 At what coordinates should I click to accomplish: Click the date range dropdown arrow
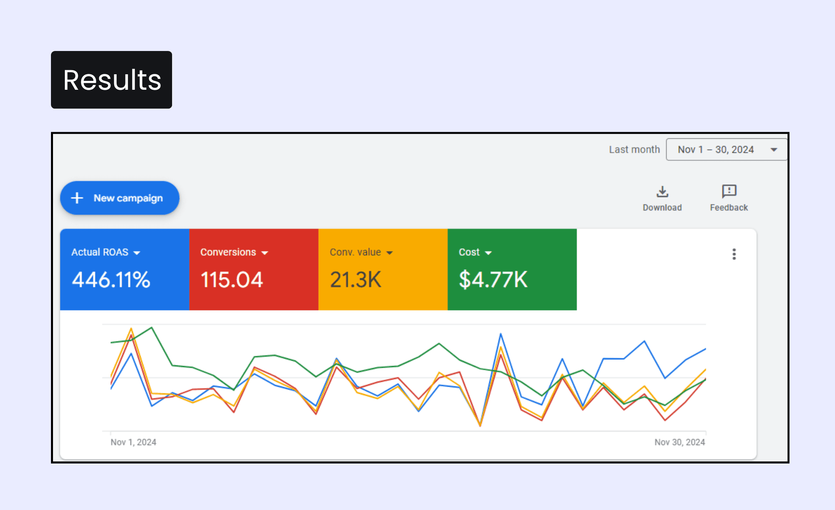coord(773,150)
